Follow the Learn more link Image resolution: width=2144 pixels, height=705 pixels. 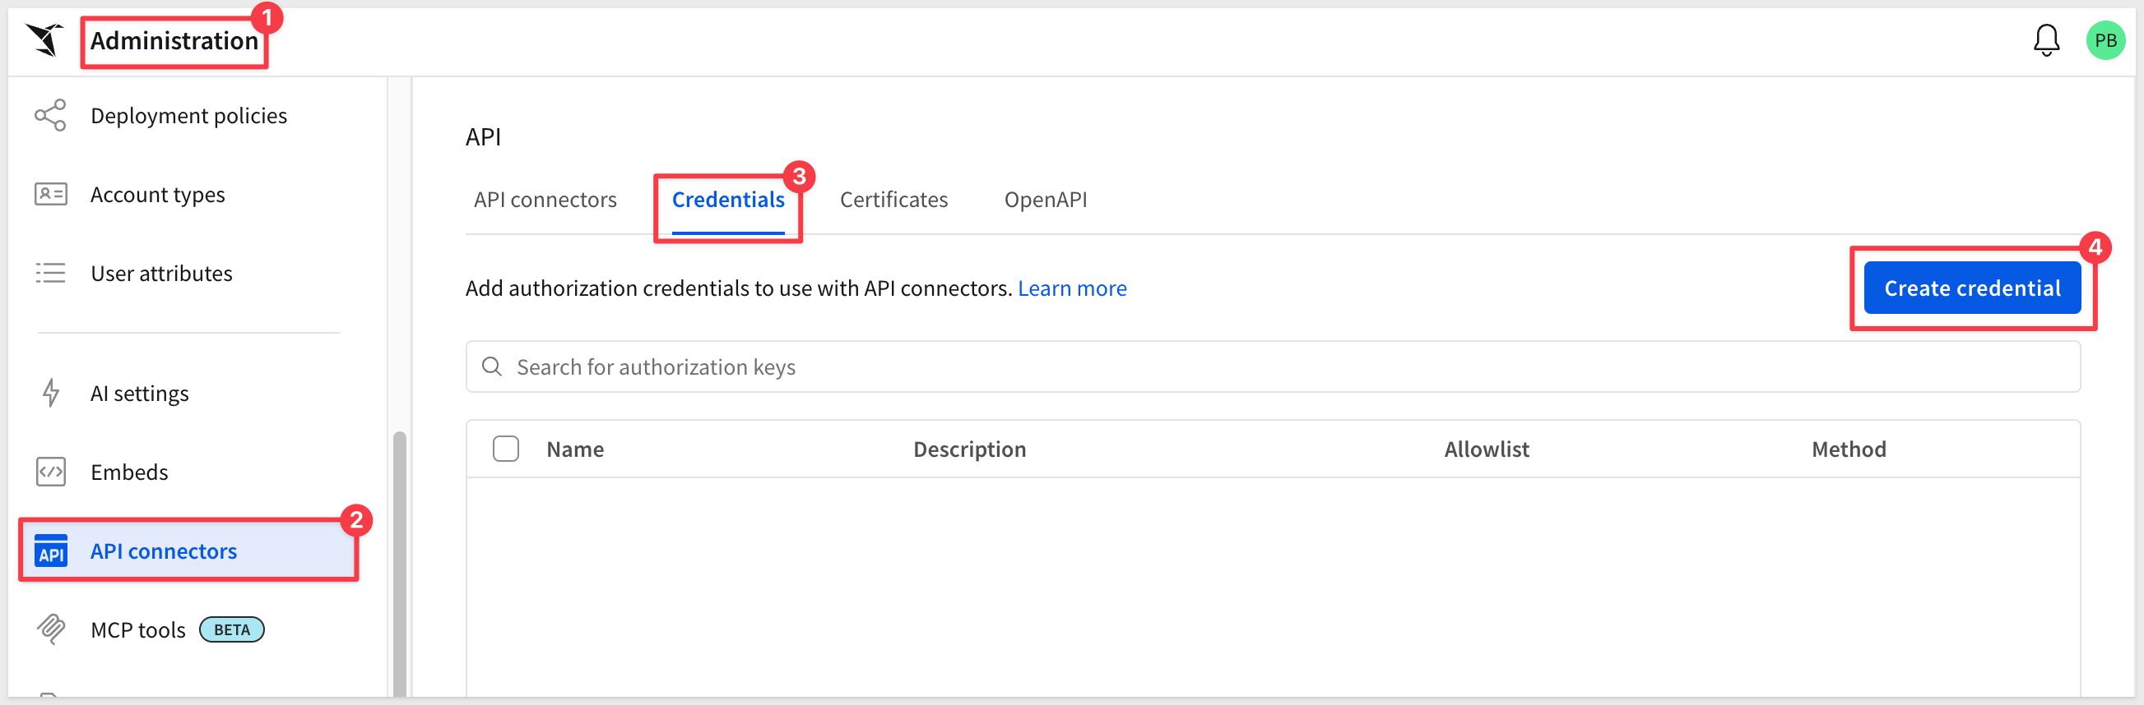(1072, 288)
